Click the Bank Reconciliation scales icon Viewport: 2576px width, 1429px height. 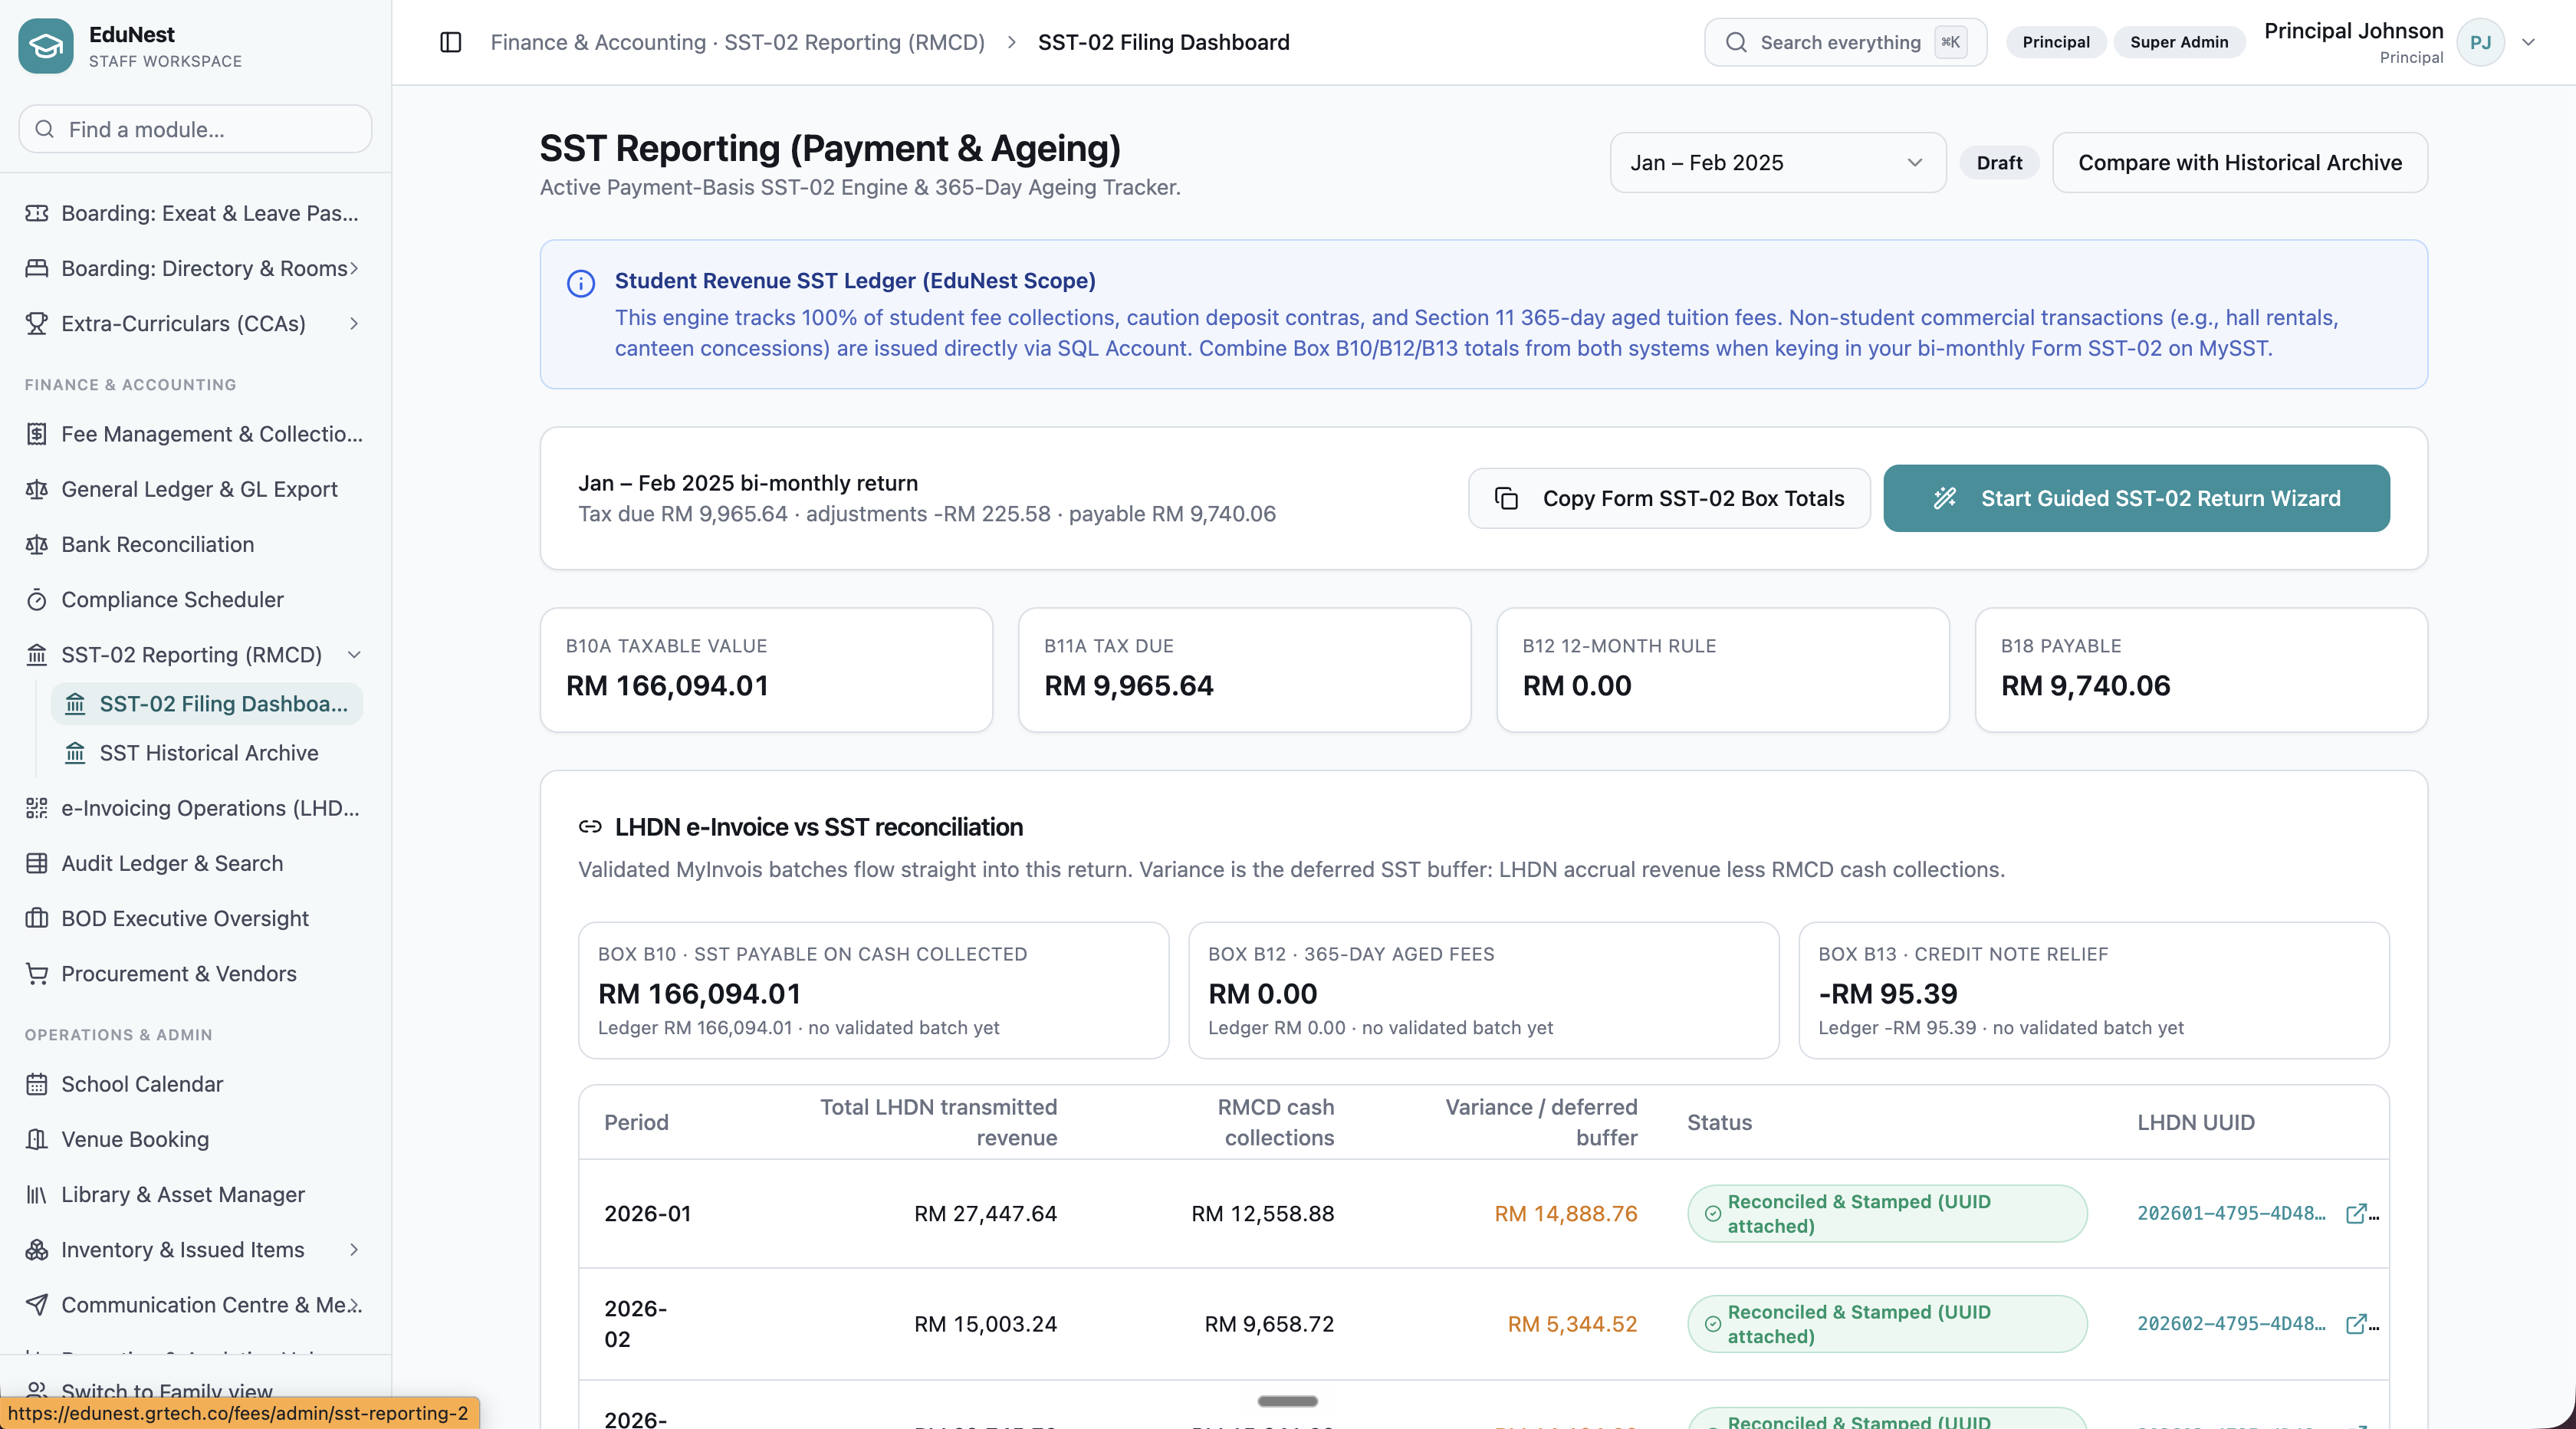(37, 544)
